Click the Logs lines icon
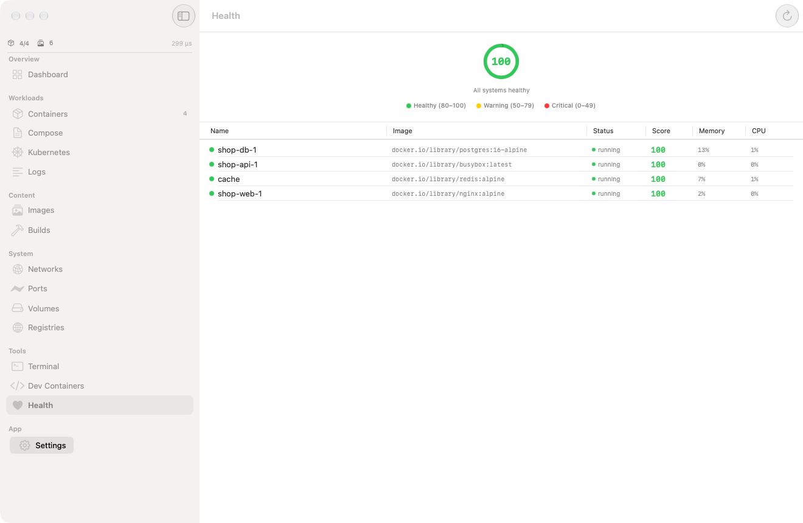Viewport: 803px width, 523px height. coord(17,172)
